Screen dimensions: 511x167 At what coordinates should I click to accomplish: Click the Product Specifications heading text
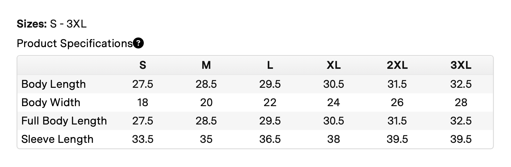pyautogui.click(x=75, y=43)
